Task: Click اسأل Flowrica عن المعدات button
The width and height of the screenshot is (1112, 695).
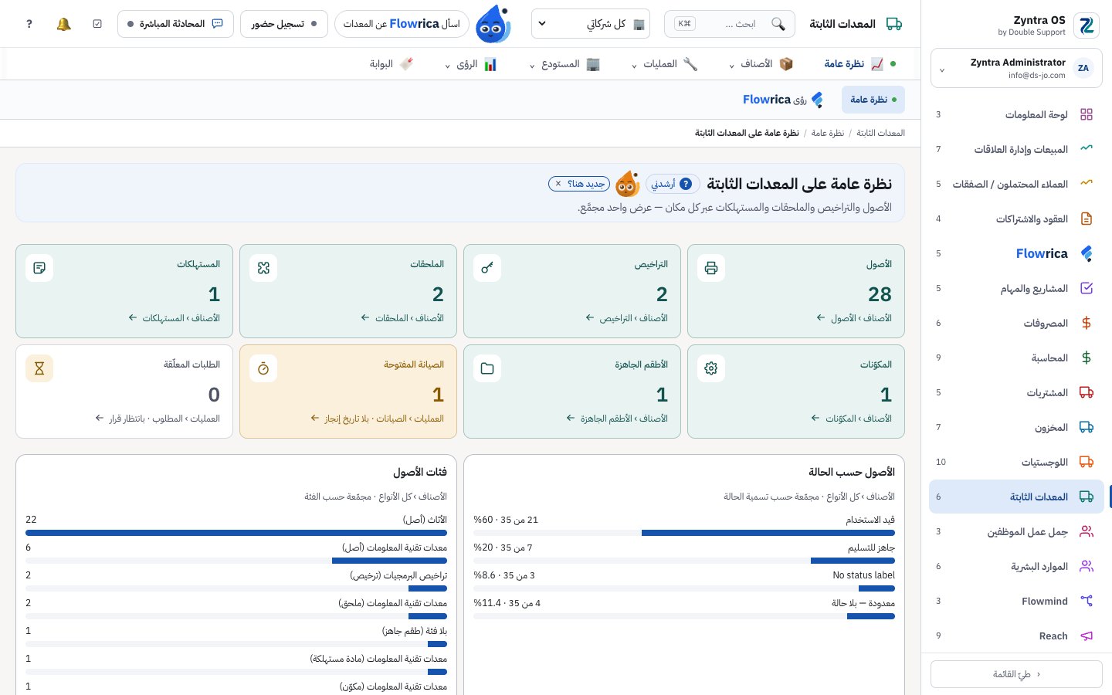Action: click(402, 24)
